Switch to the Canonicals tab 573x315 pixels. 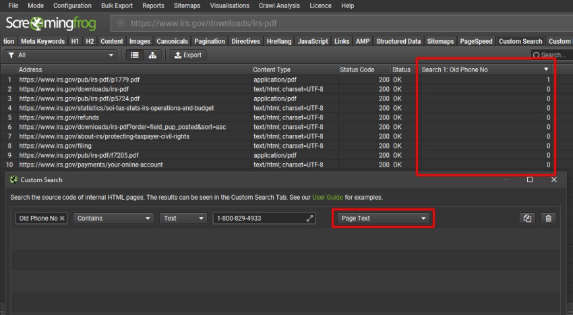(172, 41)
